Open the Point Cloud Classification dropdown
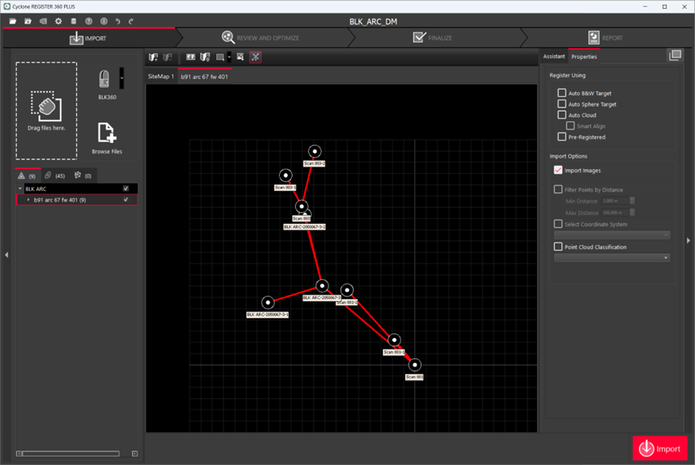This screenshot has height=465, width=695. point(665,258)
